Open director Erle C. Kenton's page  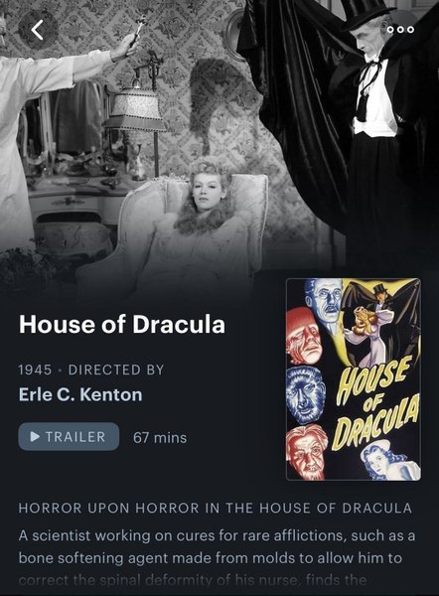80,395
